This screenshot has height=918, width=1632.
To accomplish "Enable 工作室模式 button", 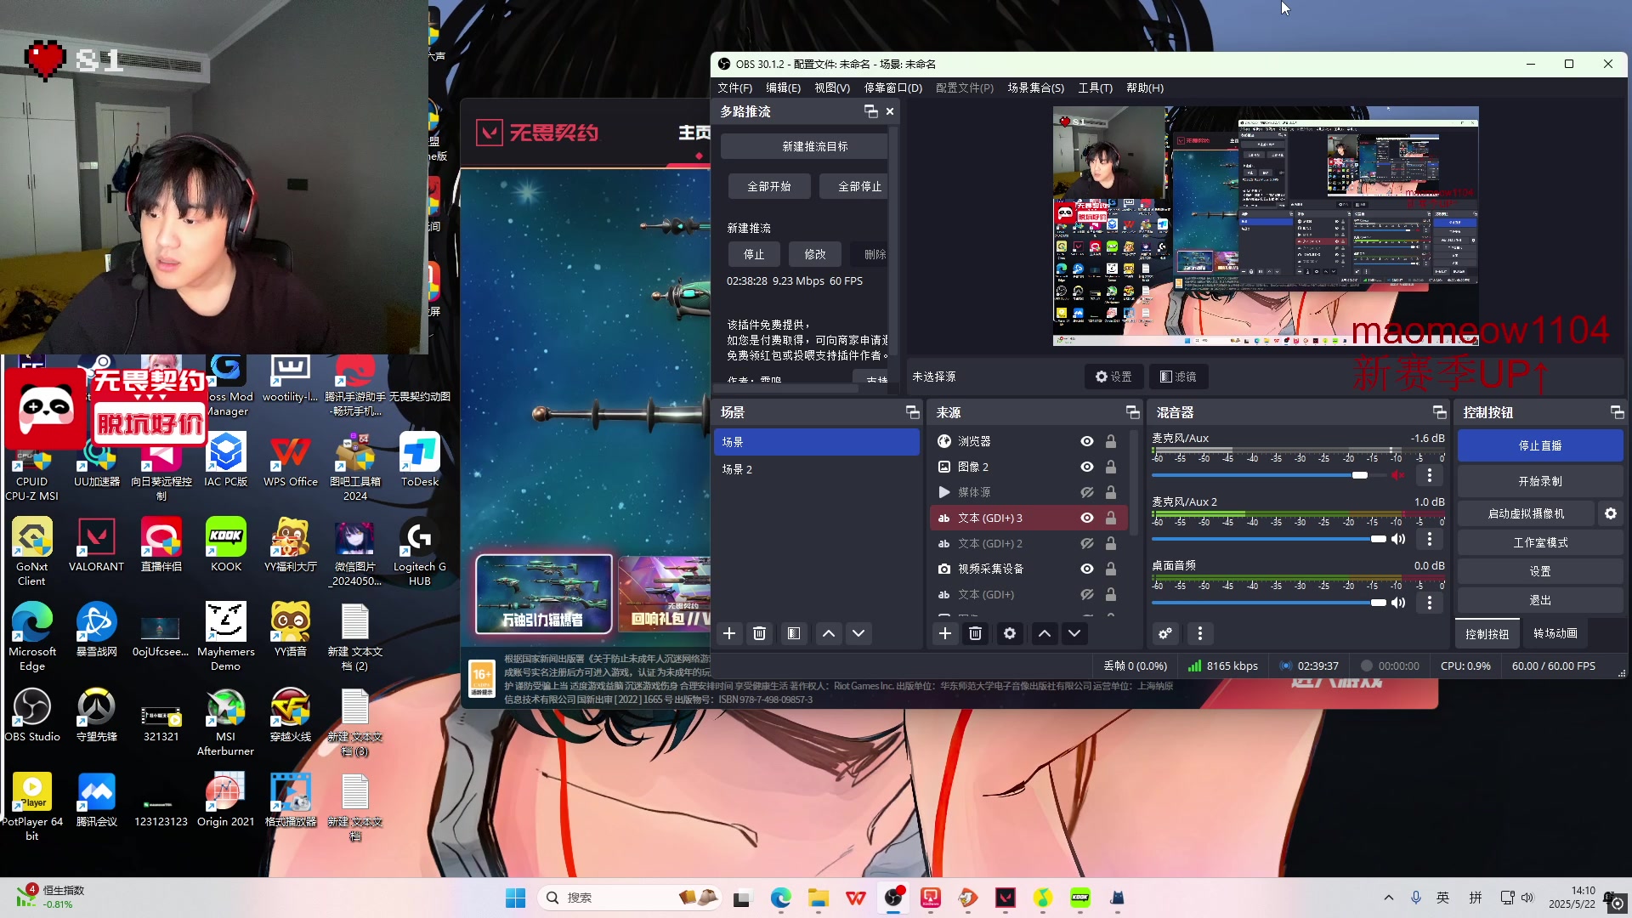I will tap(1540, 542).
